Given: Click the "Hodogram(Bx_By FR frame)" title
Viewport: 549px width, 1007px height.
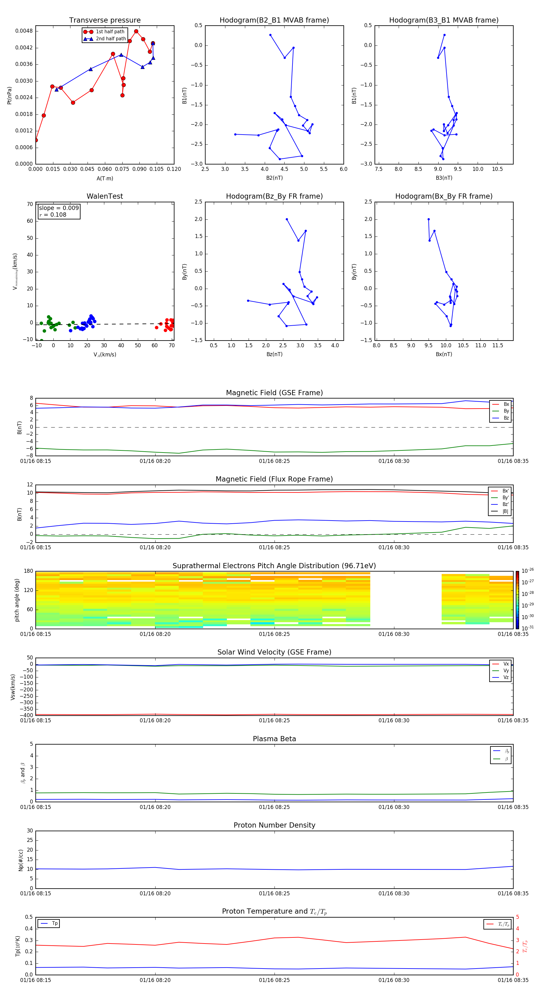Looking at the screenshot, I should pos(444,196).
